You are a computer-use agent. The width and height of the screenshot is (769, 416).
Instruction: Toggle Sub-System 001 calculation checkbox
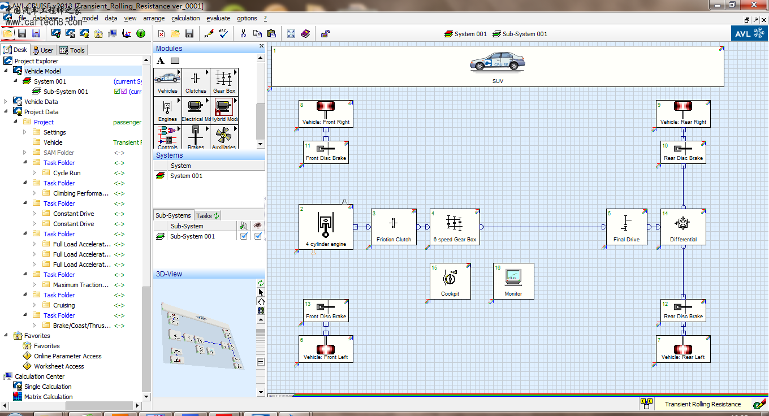click(x=244, y=236)
